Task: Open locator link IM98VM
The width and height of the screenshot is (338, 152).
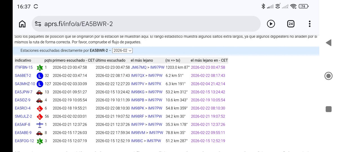Action: click(138, 133)
